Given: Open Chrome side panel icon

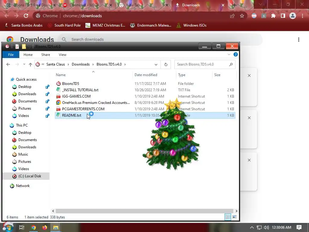Looking at the screenshot, I should (283, 16).
